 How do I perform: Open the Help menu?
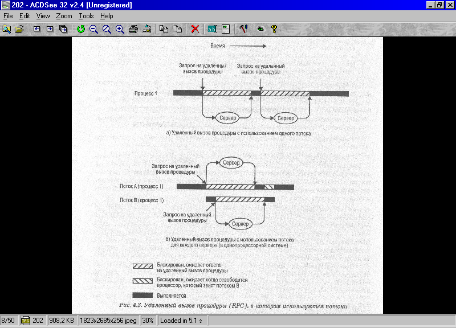[107, 16]
